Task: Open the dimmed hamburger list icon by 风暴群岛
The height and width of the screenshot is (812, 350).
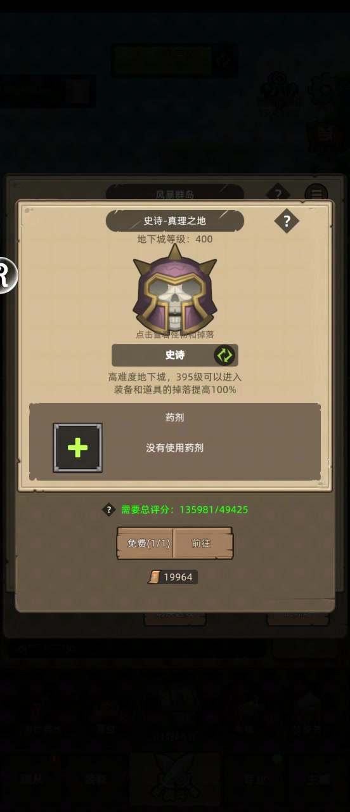Action: tap(316, 193)
